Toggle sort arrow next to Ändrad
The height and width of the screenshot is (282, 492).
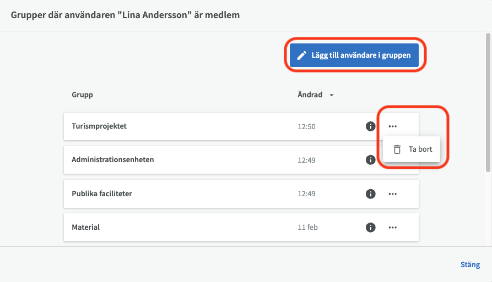click(332, 95)
